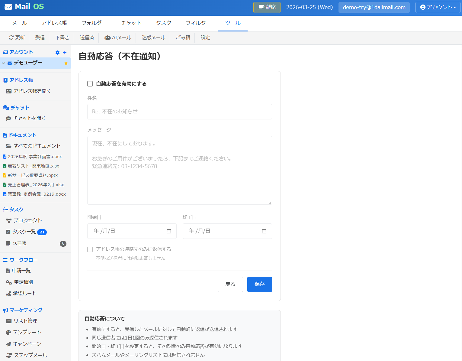The width and height of the screenshot is (462, 361).
Task: Open the アカウント dropdown menu
Action: [438, 7]
